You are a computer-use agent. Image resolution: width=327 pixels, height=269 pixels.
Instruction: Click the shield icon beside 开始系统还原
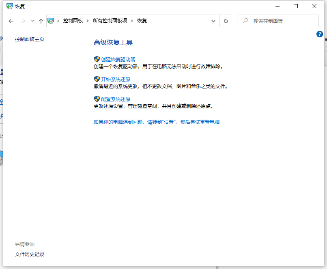pyautogui.click(x=97, y=79)
